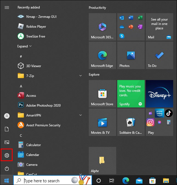177x185 pixels.
Task: Expand the CapCut folder chevron
Action: tap(81, 174)
